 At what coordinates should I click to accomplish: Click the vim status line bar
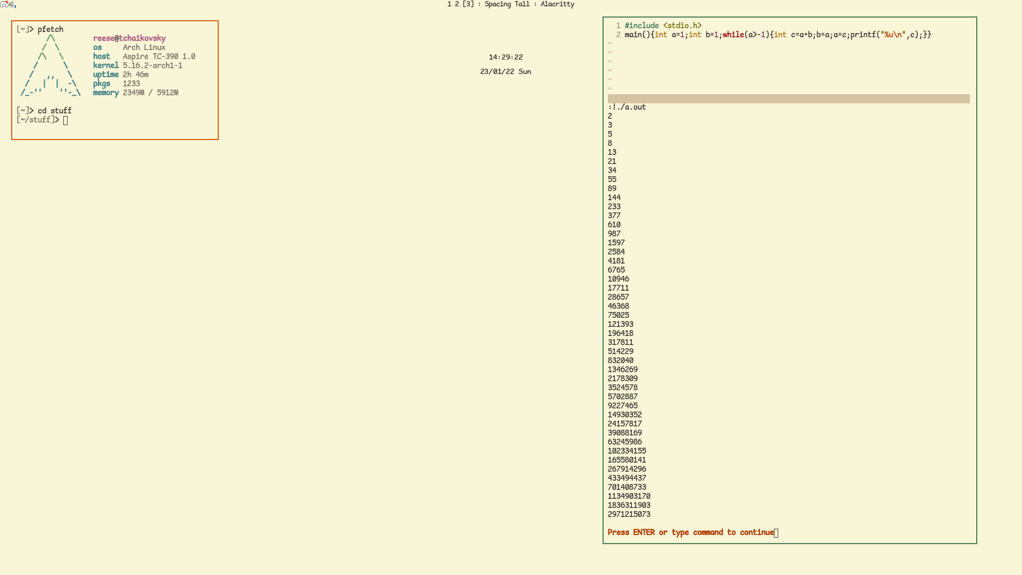(788, 99)
